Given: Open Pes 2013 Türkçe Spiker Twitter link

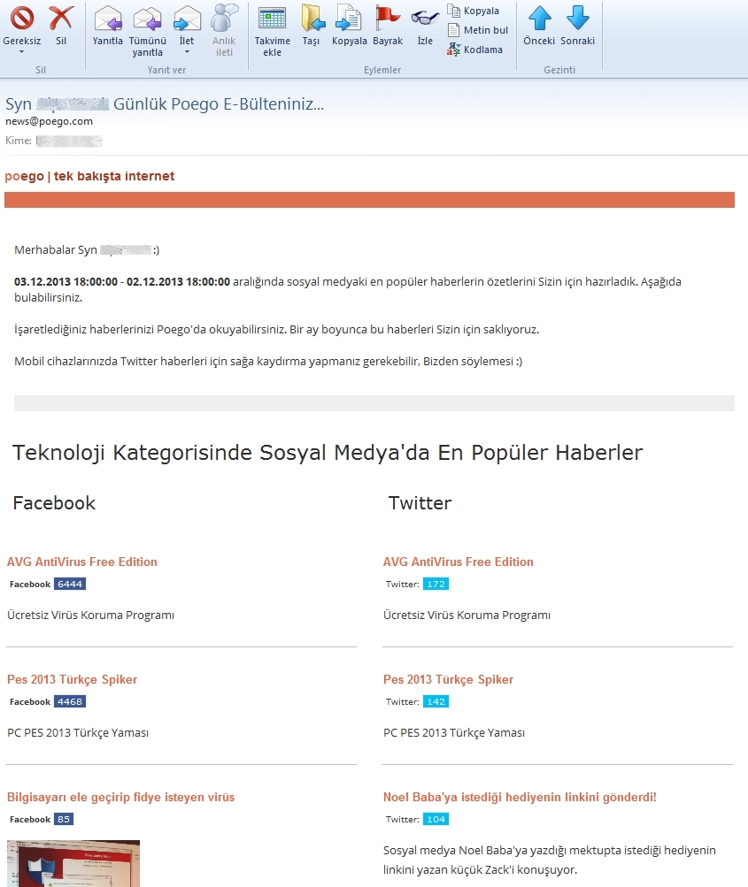Looking at the screenshot, I should click(448, 679).
